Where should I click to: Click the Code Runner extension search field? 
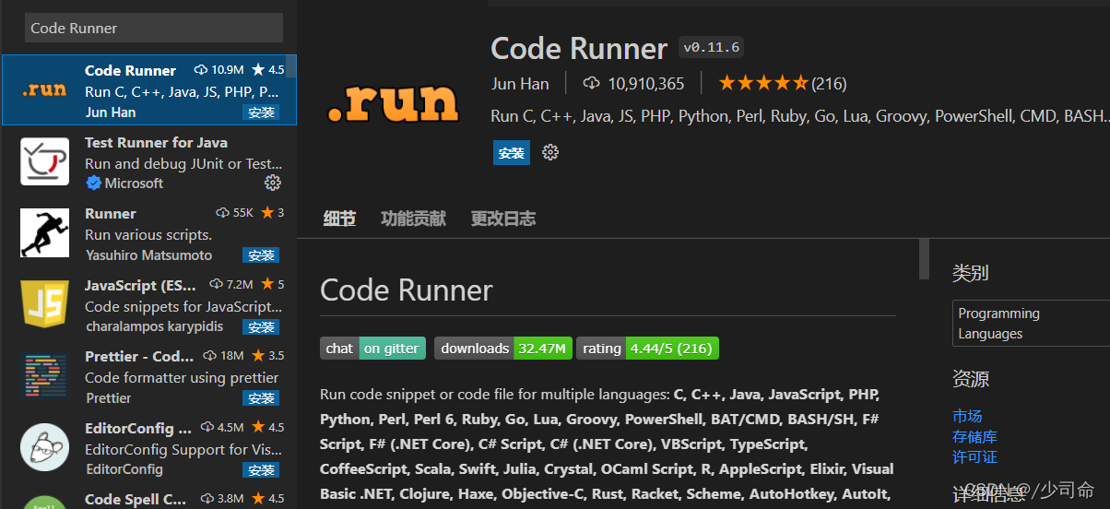point(154,28)
